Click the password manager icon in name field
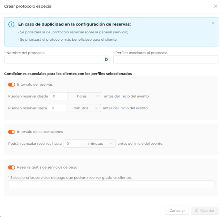Screen dimensions: 222x217 pyautogui.click(x=106, y=59)
